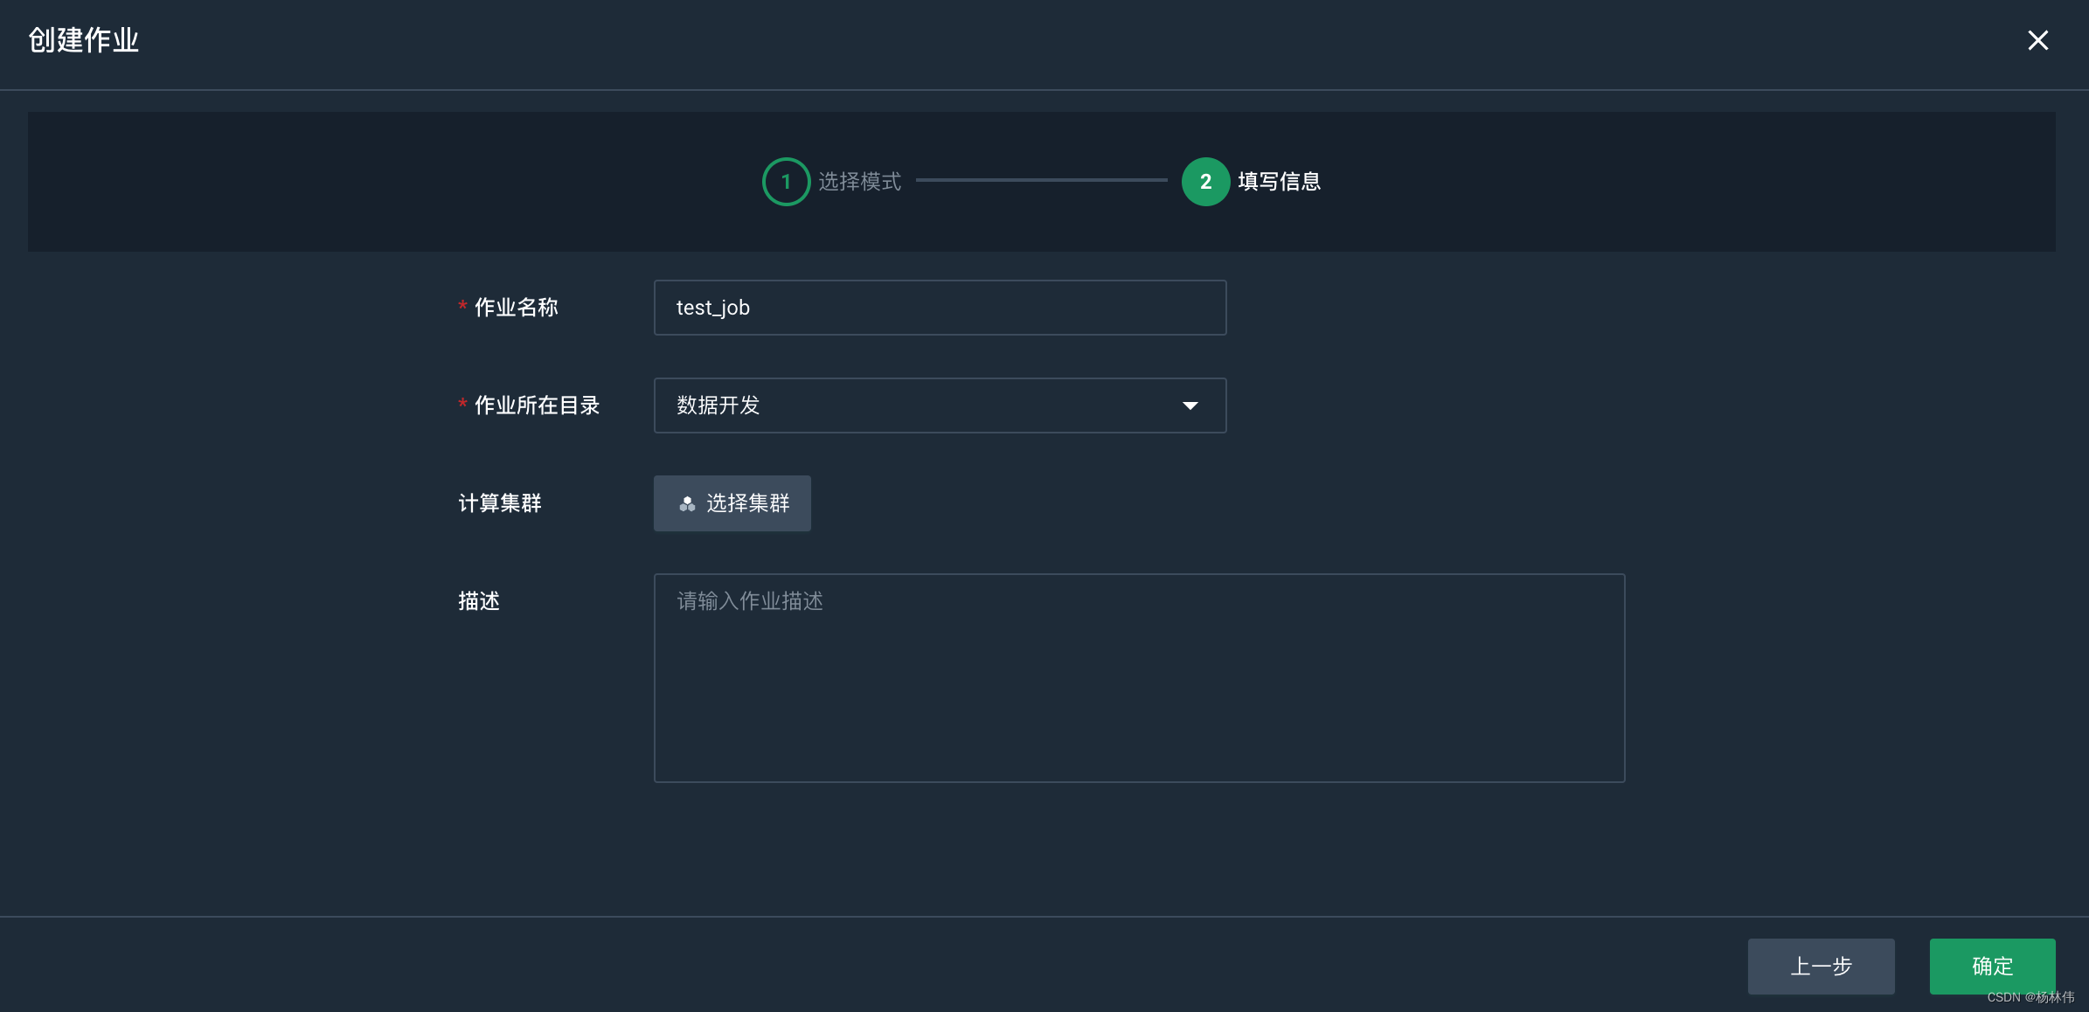This screenshot has width=2089, height=1012.
Task: Focus the 作业名称 input containing test_job
Action: (940, 308)
